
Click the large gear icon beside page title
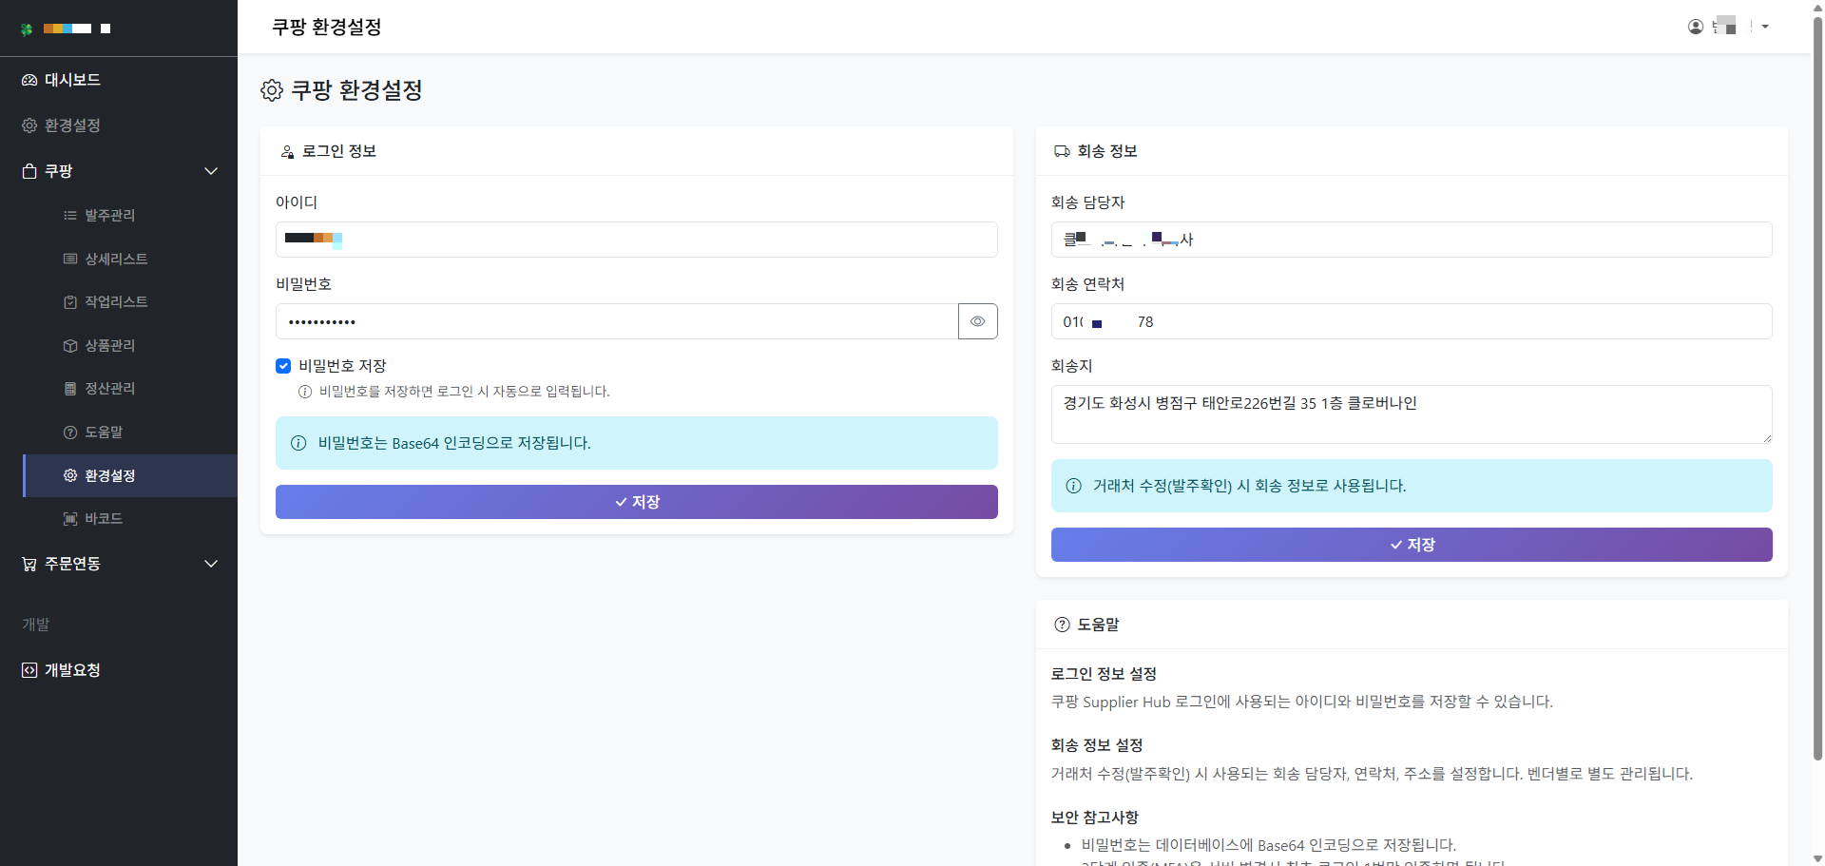pos(272,90)
